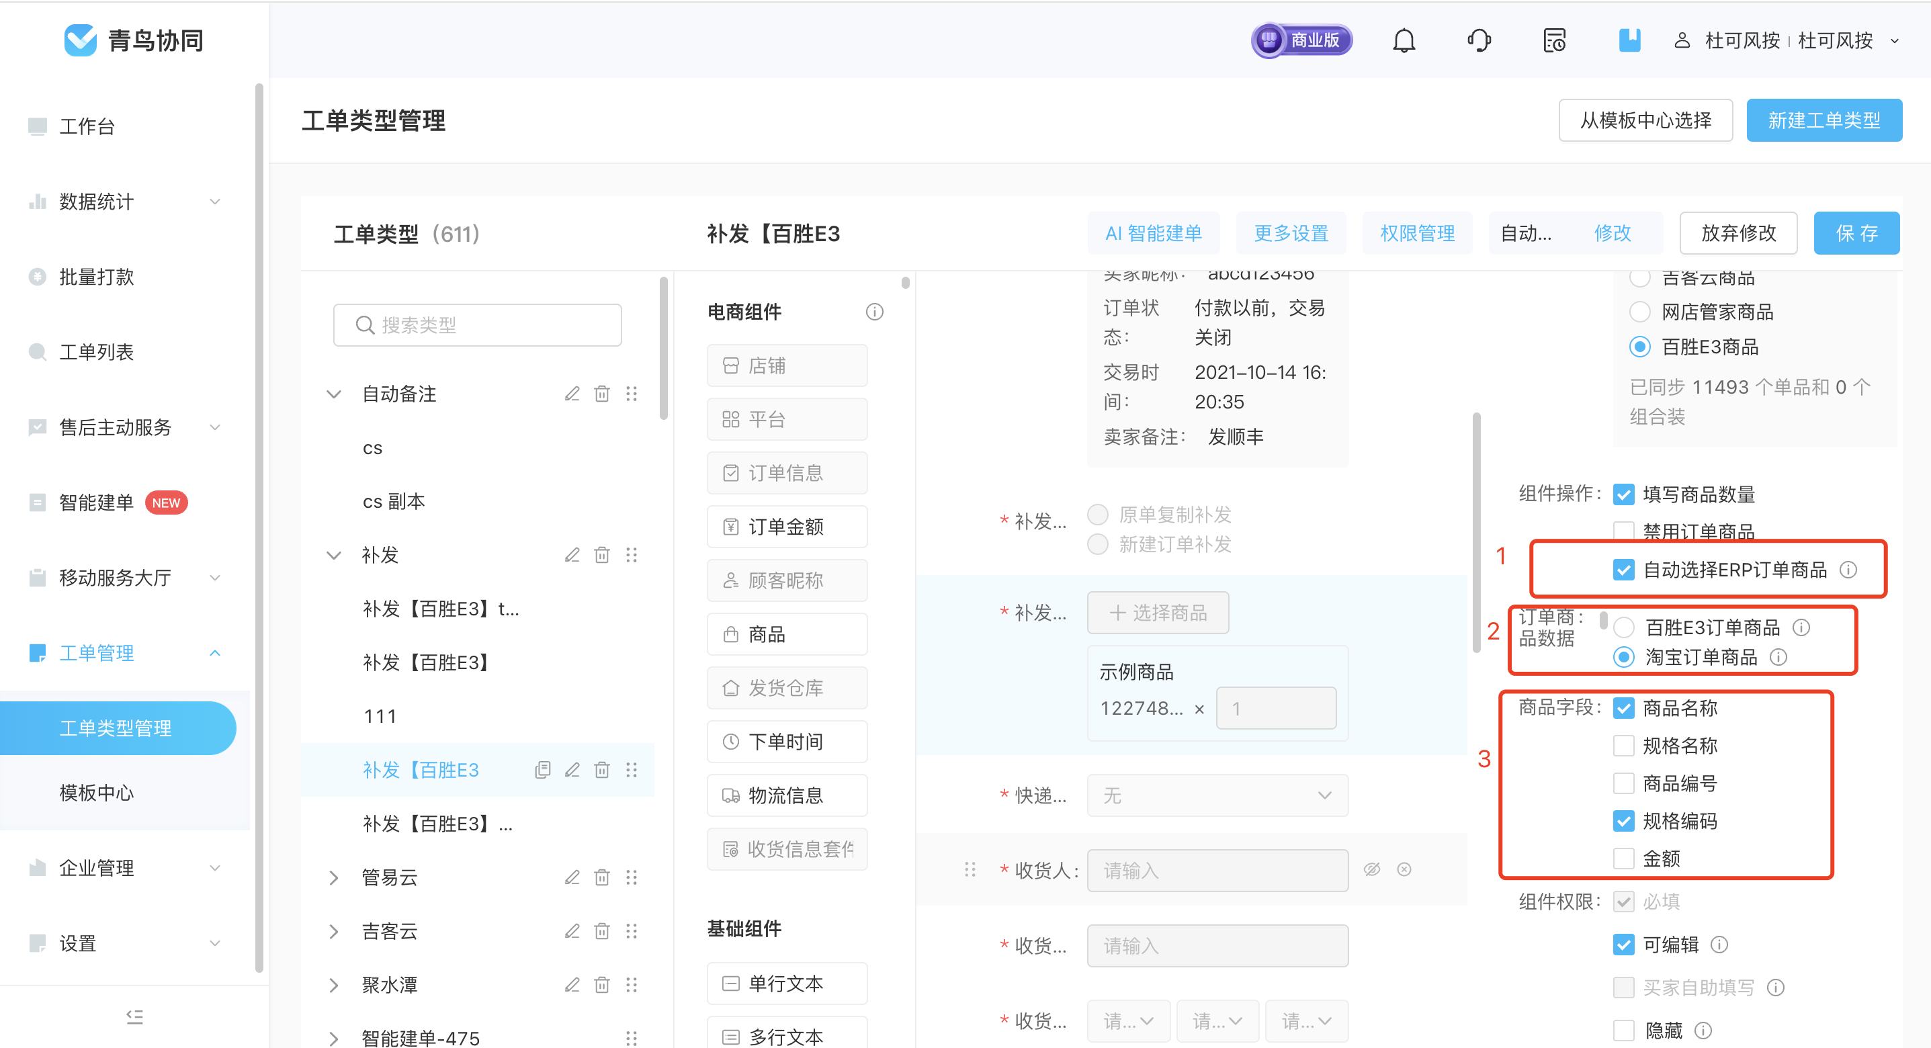Remove the 收货人 field with circle-x icon

pos(1404,869)
